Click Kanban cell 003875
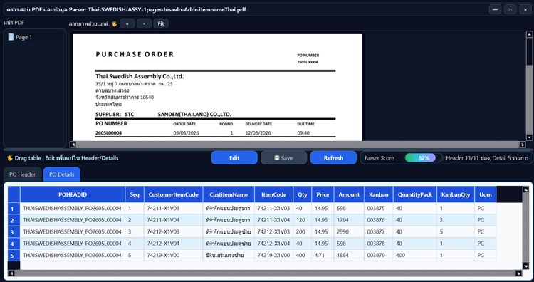This screenshot has width=534, height=282. point(378,209)
